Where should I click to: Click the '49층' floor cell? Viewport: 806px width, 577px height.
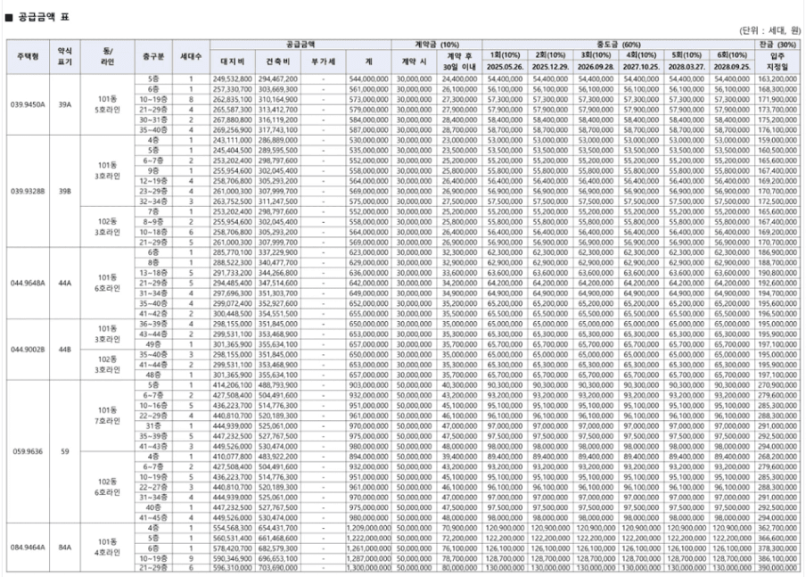tap(153, 344)
